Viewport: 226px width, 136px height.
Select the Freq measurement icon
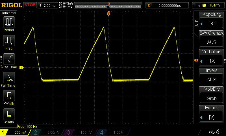click(9, 40)
